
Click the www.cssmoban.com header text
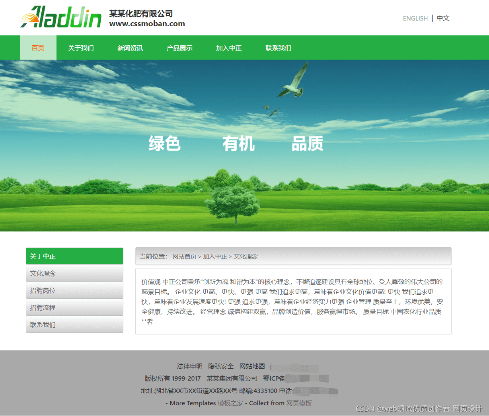[x=147, y=23]
